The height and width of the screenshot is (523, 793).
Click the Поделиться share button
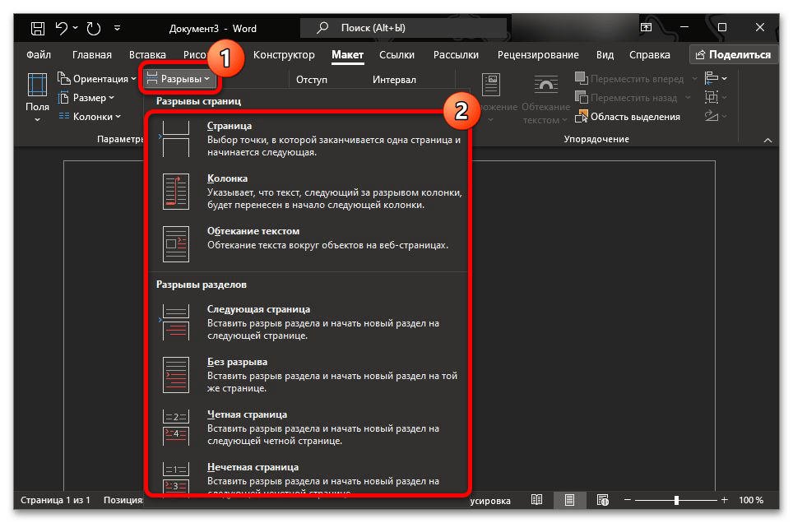(x=733, y=55)
